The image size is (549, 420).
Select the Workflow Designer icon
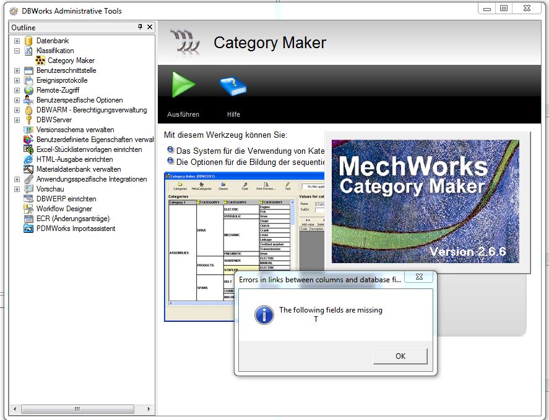point(28,209)
